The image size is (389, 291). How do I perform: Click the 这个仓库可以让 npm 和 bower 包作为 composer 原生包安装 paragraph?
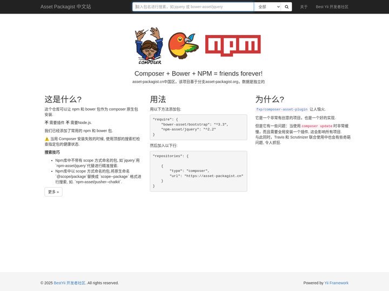[91, 112]
